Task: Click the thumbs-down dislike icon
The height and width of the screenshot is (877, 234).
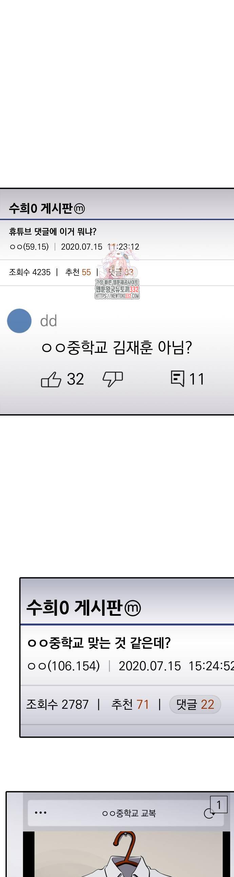Action: [x=113, y=379]
